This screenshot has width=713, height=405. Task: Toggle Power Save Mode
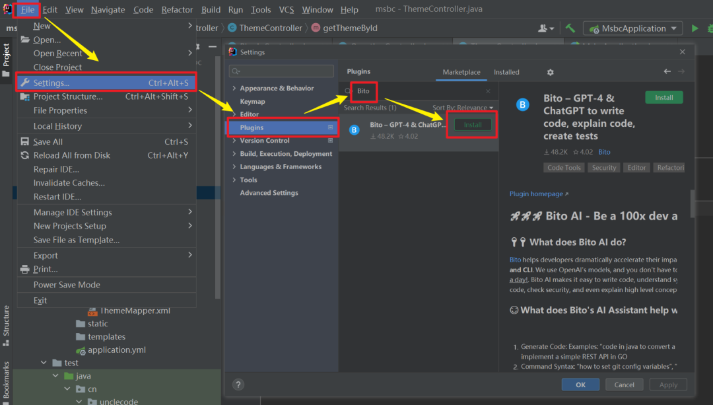(107, 285)
